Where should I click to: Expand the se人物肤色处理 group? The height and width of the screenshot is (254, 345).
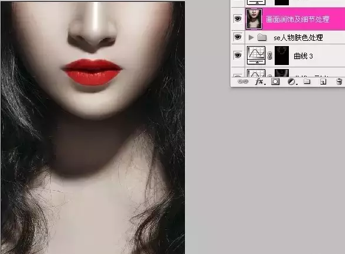(251, 37)
